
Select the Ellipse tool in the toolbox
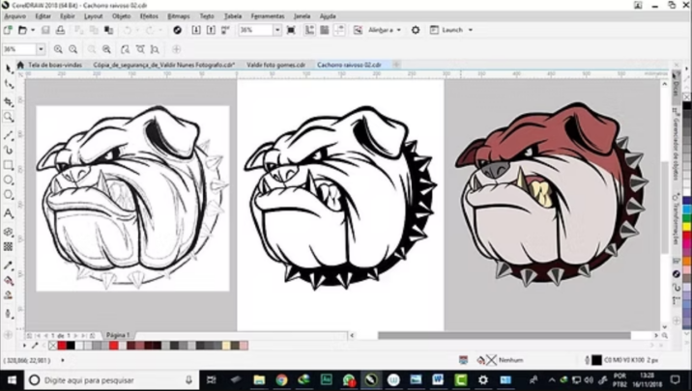pyautogui.click(x=9, y=181)
